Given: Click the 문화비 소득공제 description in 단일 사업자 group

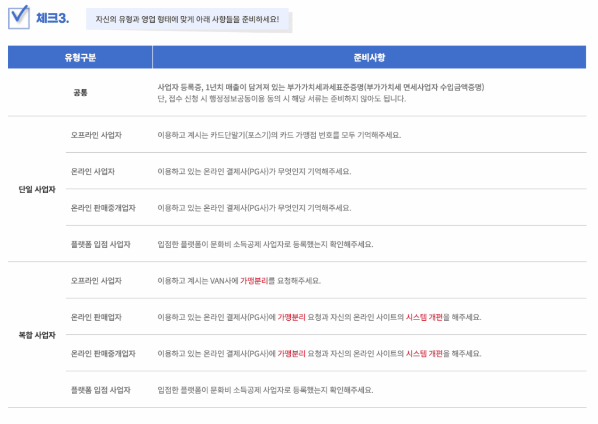Looking at the screenshot, I should coord(266,244).
